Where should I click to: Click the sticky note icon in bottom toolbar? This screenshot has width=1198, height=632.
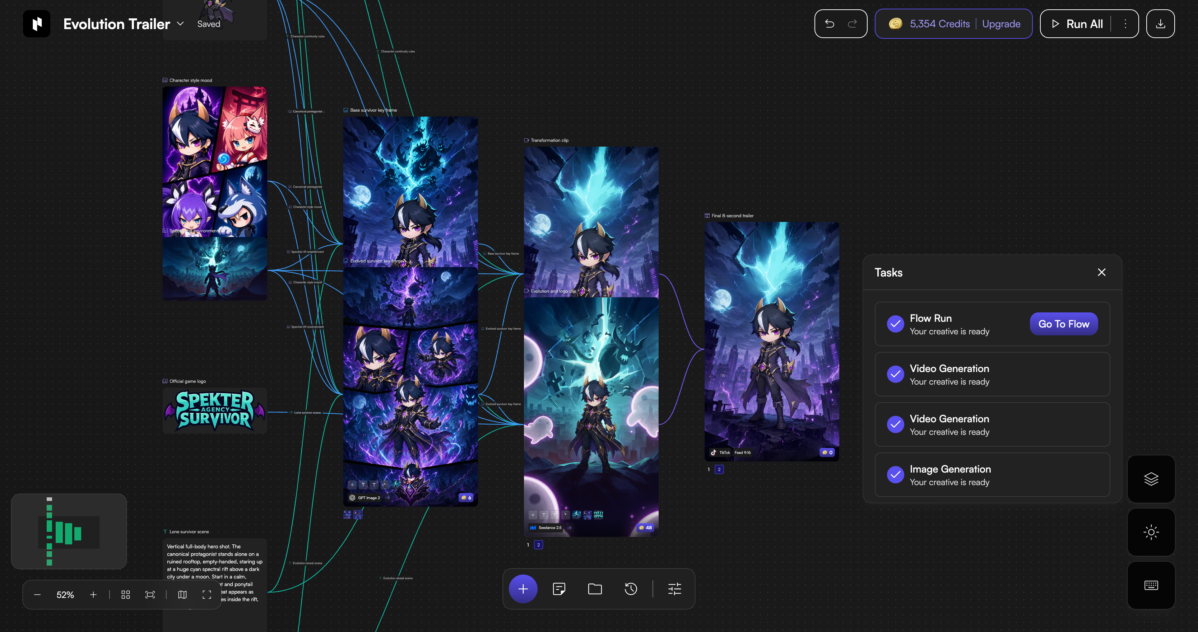(559, 589)
